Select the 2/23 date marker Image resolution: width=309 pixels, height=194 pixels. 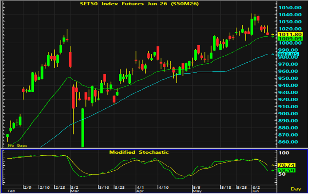pos(60,187)
